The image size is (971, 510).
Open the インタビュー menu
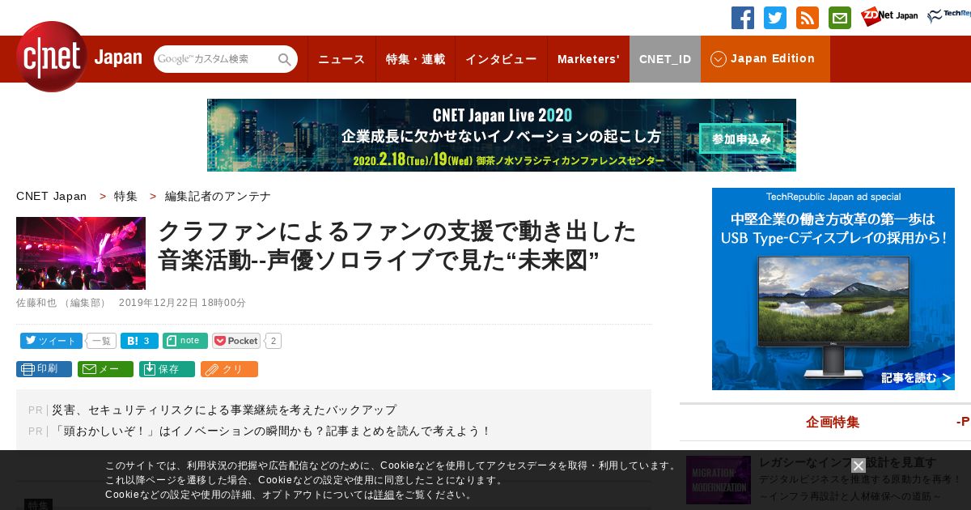coord(501,59)
